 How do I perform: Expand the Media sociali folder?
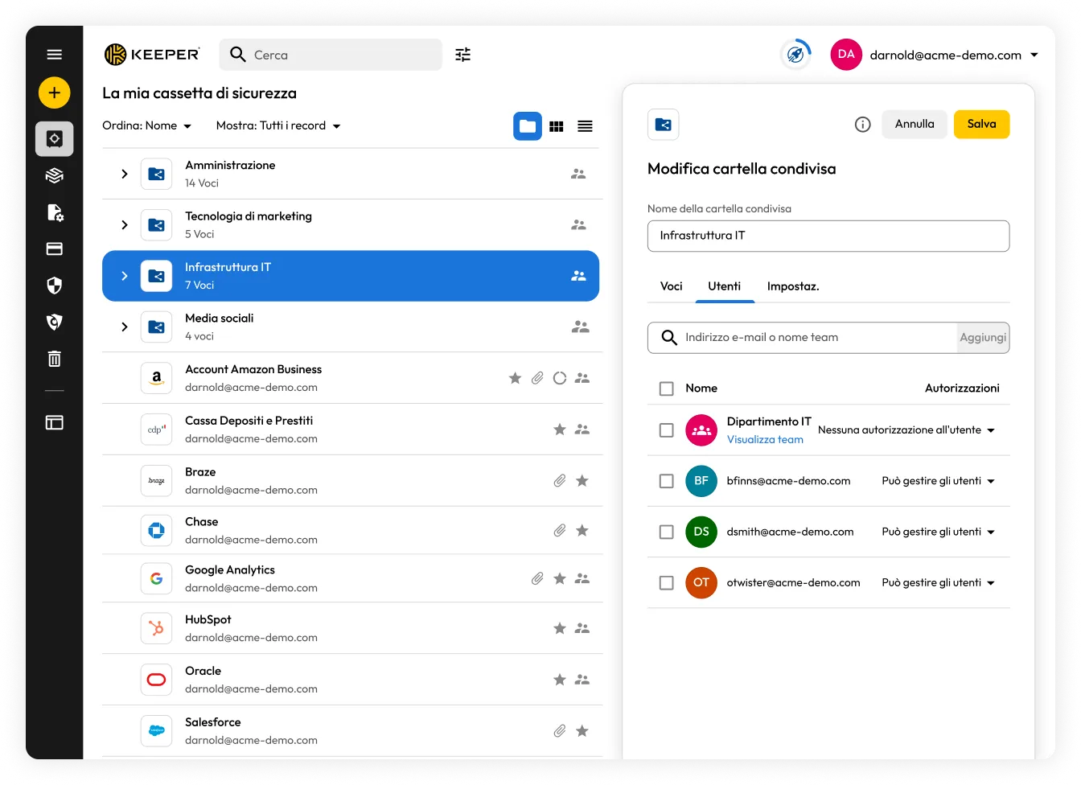[125, 327]
